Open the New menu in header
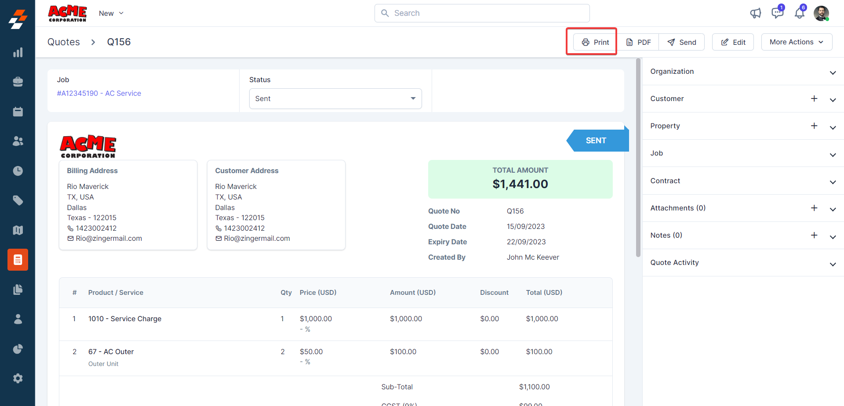 click(x=111, y=13)
